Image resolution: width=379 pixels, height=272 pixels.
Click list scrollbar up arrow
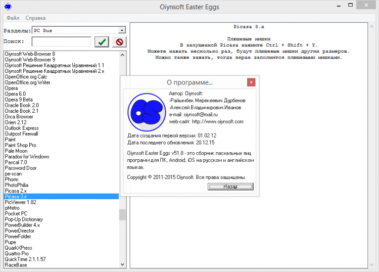point(122,55)
